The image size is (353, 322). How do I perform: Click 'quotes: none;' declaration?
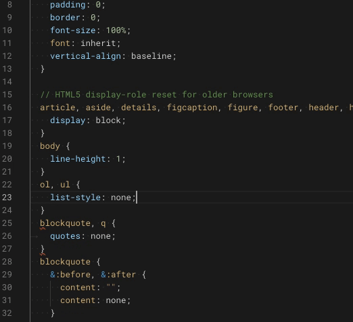pyautogui.click(x=83, y=236)
